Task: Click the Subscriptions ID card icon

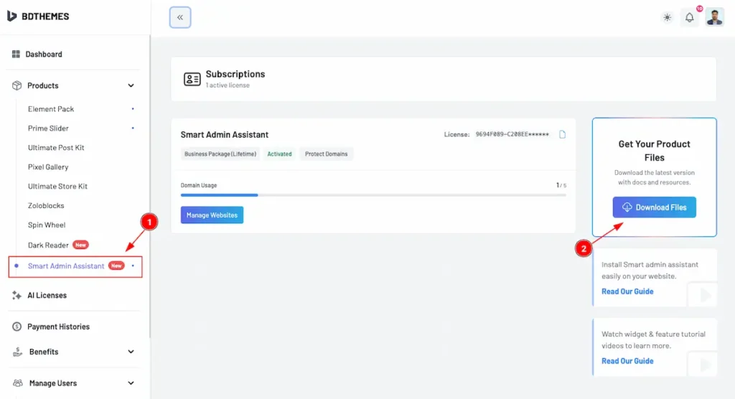Action: pyautogui.click(x=192, y=79)
